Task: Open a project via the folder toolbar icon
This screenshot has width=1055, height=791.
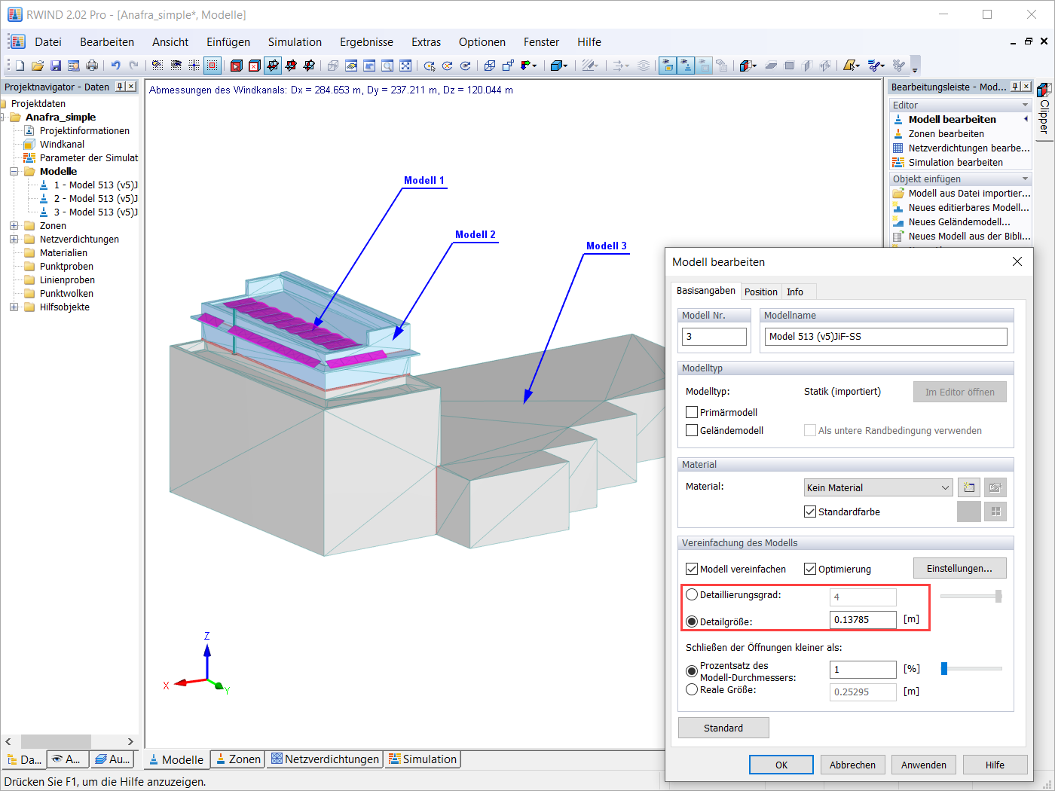Action: [x=38, y=66]
